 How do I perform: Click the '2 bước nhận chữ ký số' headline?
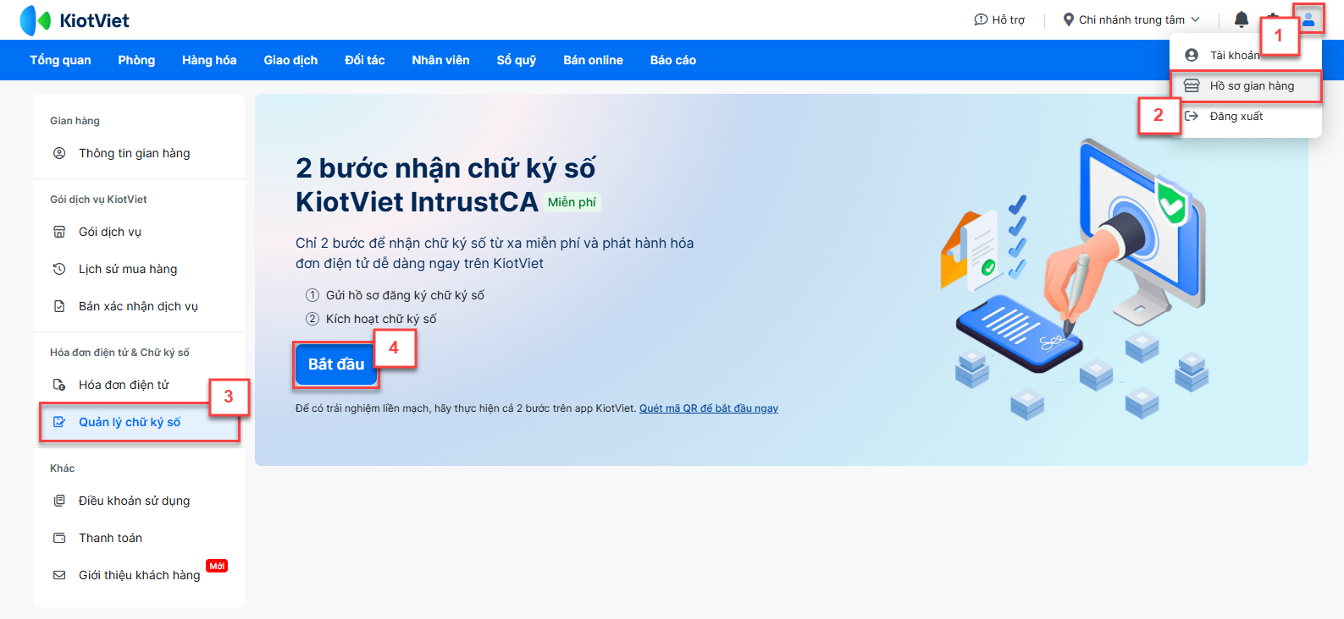tap(445, 167)
